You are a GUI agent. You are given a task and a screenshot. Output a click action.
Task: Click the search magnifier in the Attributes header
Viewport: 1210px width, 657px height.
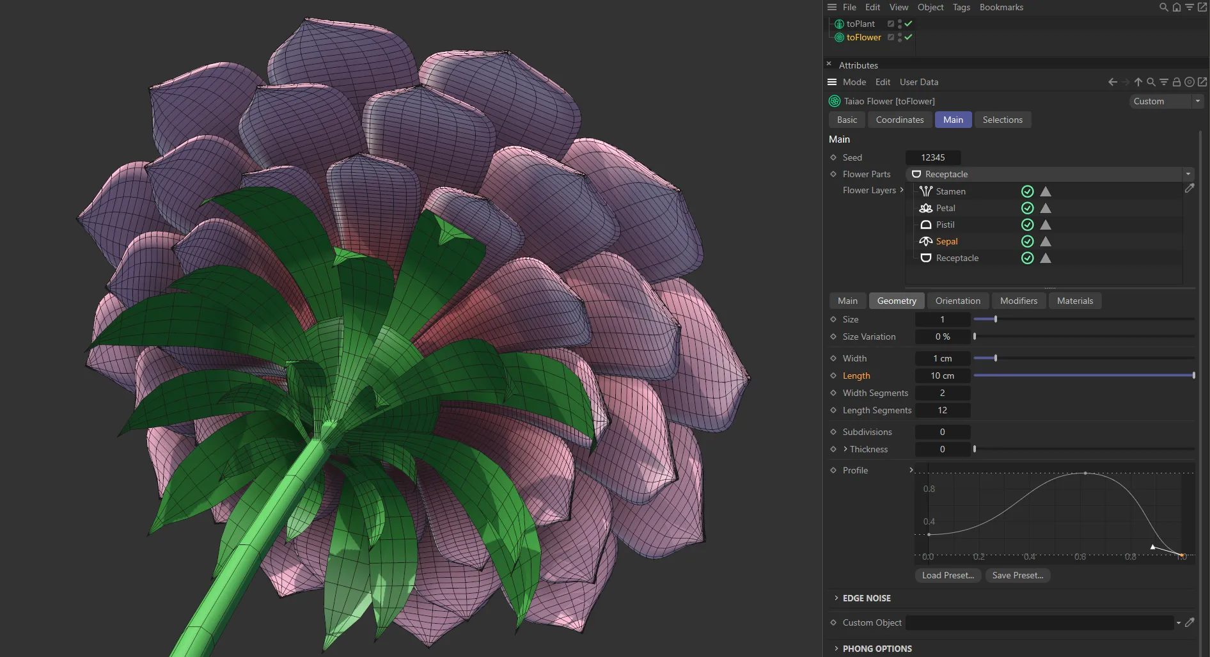tap(1151, 82)
